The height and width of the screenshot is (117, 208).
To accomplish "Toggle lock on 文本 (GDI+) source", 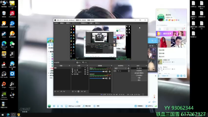I will click(88, 72).
